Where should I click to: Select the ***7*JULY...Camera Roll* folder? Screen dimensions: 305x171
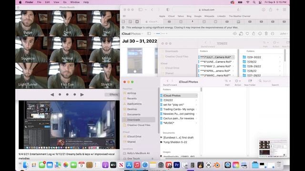(216, 57)
